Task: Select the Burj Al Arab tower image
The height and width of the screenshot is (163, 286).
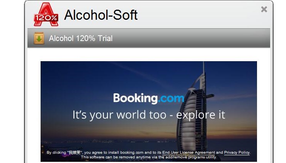Action: [x=194, y=110]
